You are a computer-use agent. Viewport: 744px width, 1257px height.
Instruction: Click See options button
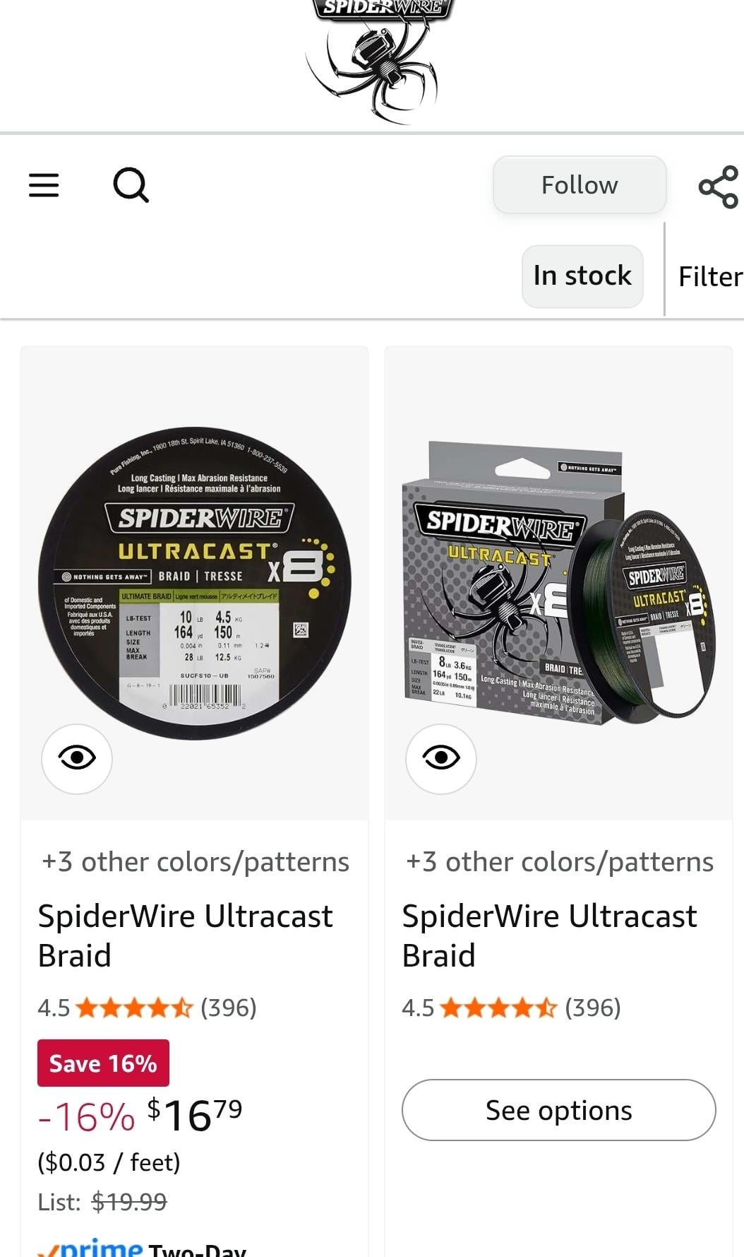[x=559, y=1110]
